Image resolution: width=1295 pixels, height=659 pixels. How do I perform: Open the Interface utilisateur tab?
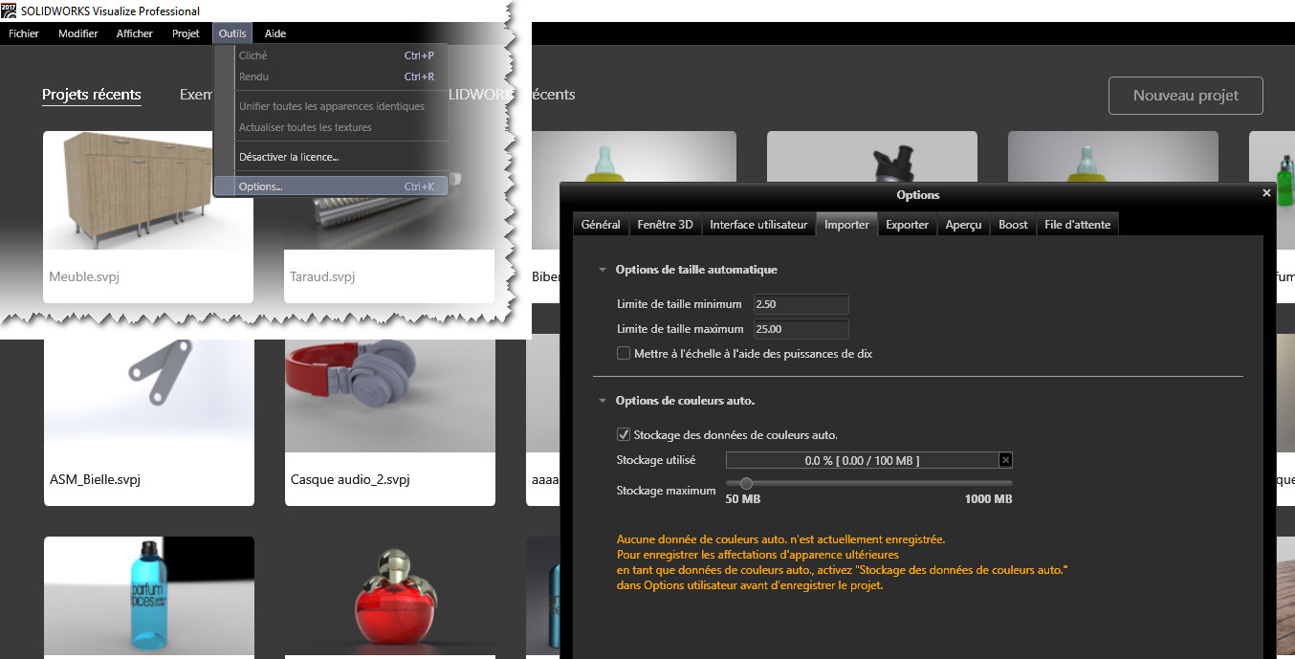tap(758, 225)
